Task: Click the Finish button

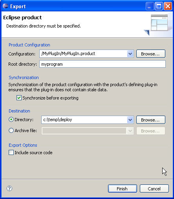Action: click(x=123, y=189)
